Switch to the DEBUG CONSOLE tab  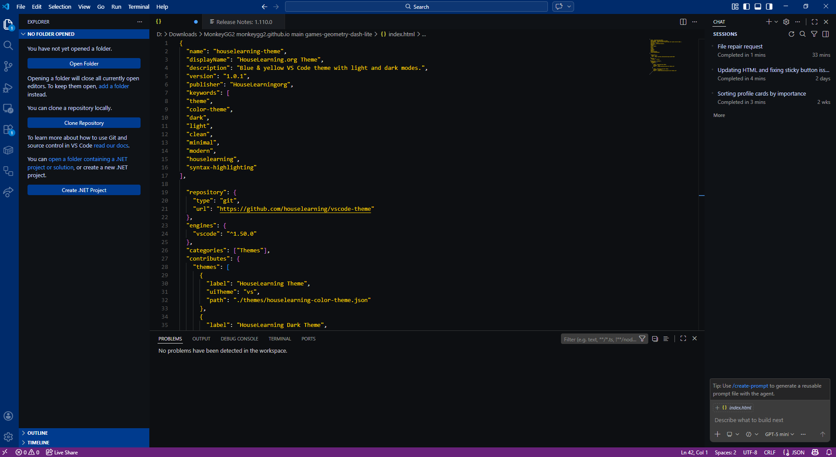tap(239, 339)
